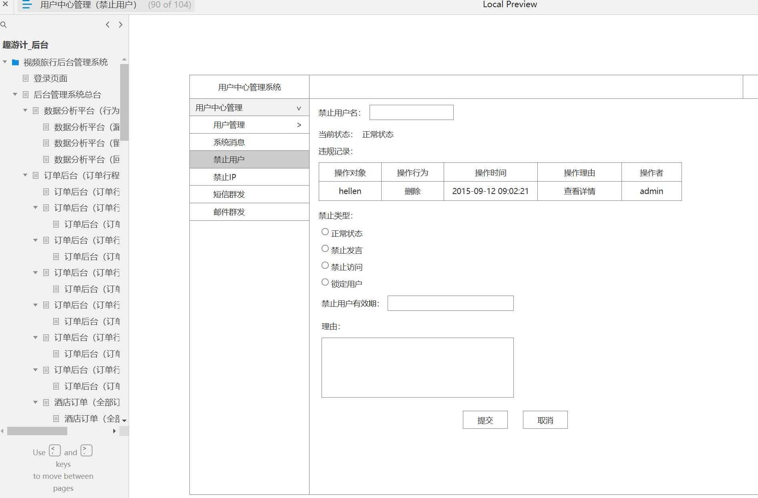Open the hamburger menu at top left

[26, 5]
